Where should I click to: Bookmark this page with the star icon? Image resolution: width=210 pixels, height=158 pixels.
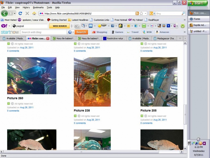(x=141, y=13)
